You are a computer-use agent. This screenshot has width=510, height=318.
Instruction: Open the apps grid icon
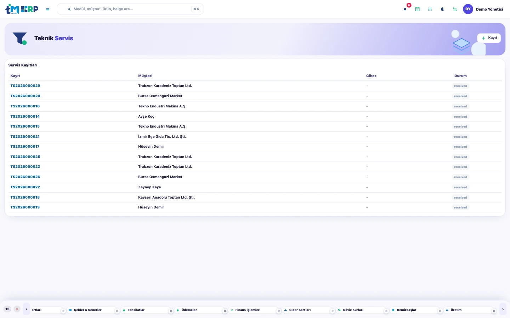click(x=430, y=9)
